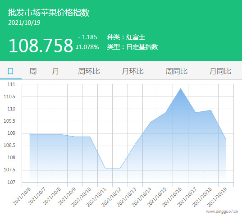Open the 周环比 tab

[89, 71]
